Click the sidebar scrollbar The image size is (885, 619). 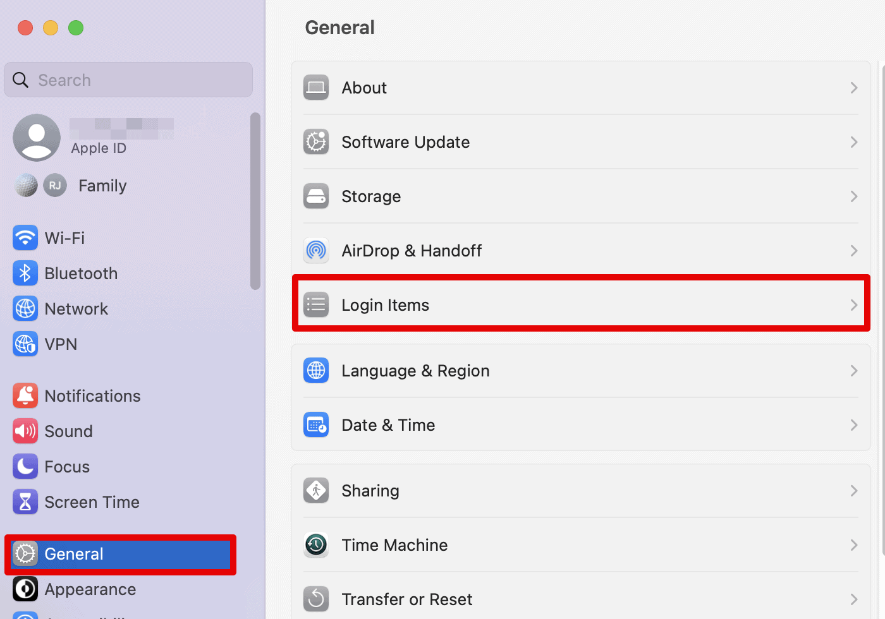[x=255, y=201]
